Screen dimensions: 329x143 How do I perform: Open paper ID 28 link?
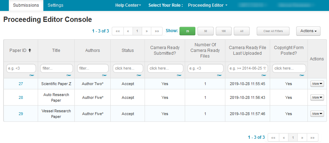pyautogui.click(x=21, y=97)
